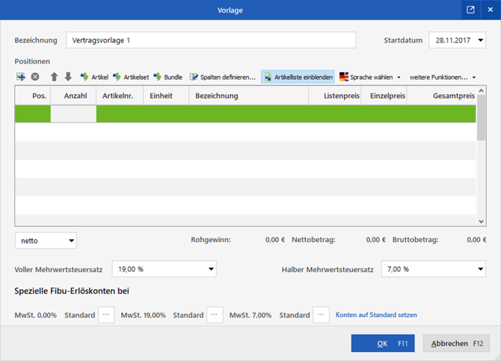
Task: Add an Artikelset to positions
Action: [131, 77]
